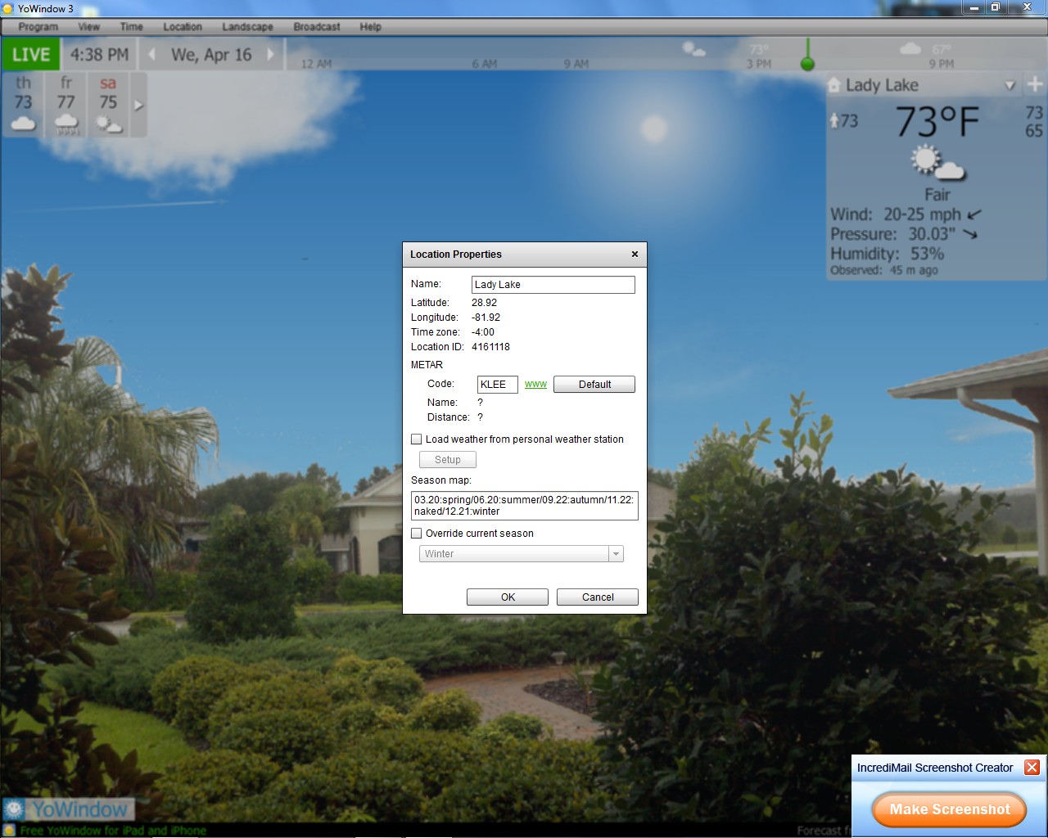The image size is (1048, 838).
Task: Click the green time slider handle
Action: 807,64
